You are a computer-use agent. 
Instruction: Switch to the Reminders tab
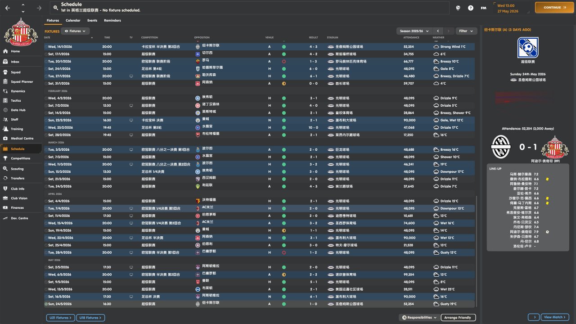click(112, 20)
